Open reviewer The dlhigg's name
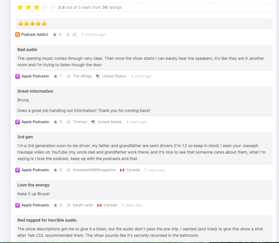The width and height of the screenshot is (279, 243). click(x=82, y=76)
